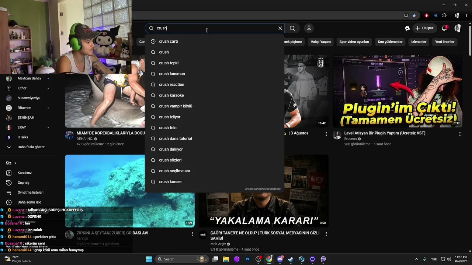Click the flower-shaped icon left of Oluştur
Image resolution: width=472 pixels, height=265 pixels.
pyautogui.click(x=407, y=28)
